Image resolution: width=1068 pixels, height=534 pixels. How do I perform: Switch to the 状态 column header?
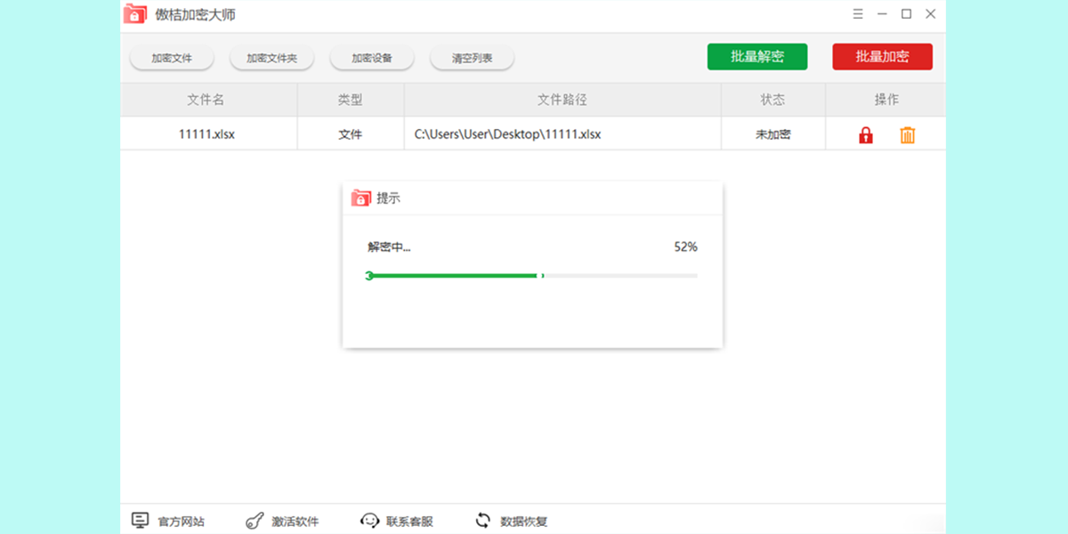[773, 99]
